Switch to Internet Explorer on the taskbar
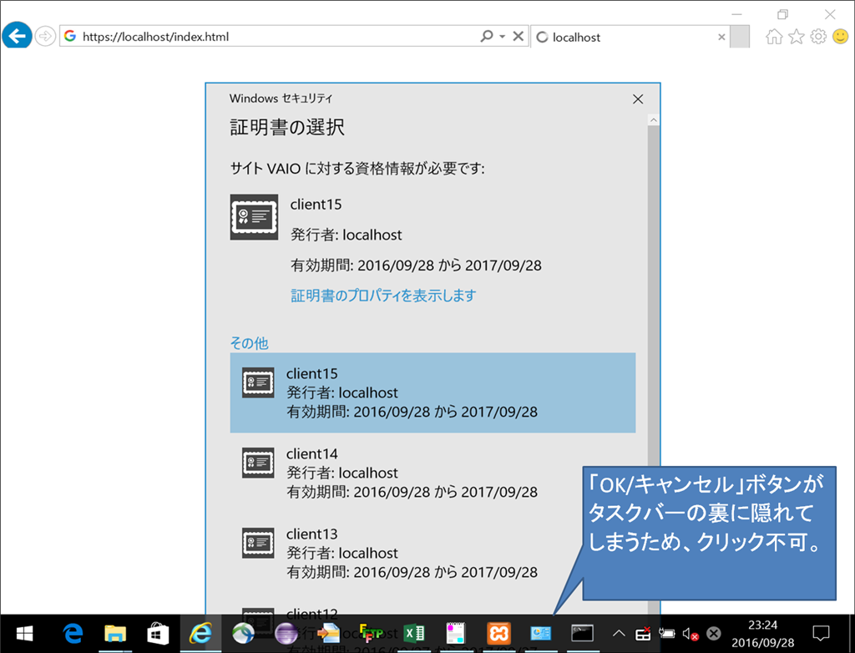Viewport: 855px width, 653px height. coord(200,633)
